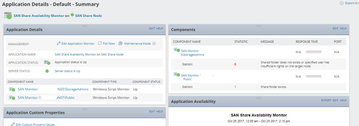
Task: Click the application icon next to the page header link
Action: [x=8, y=15]
